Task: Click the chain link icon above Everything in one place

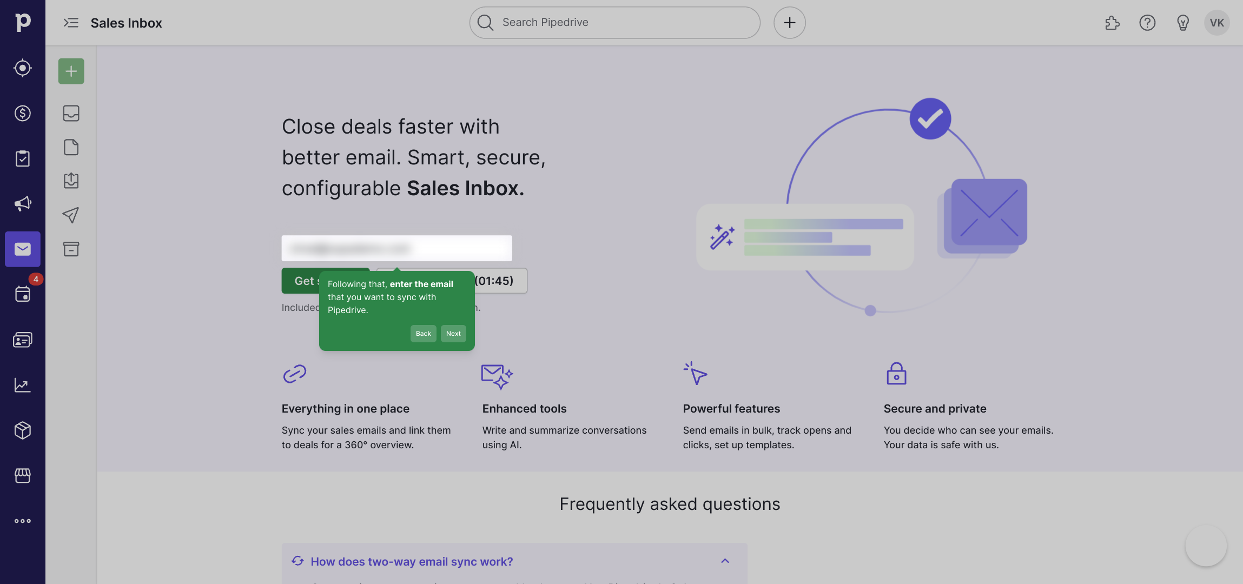Action: coord(295,374)
